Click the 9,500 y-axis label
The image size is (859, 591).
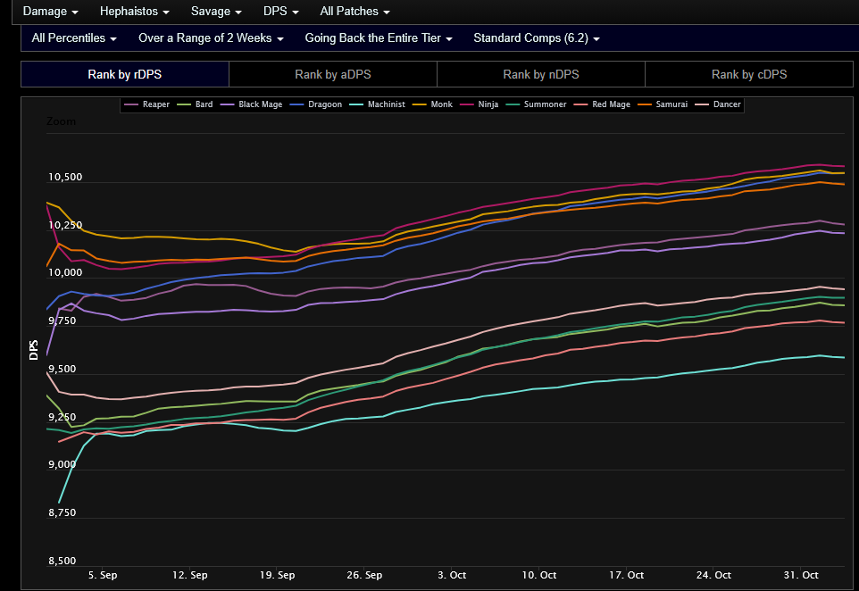(62, 370)
